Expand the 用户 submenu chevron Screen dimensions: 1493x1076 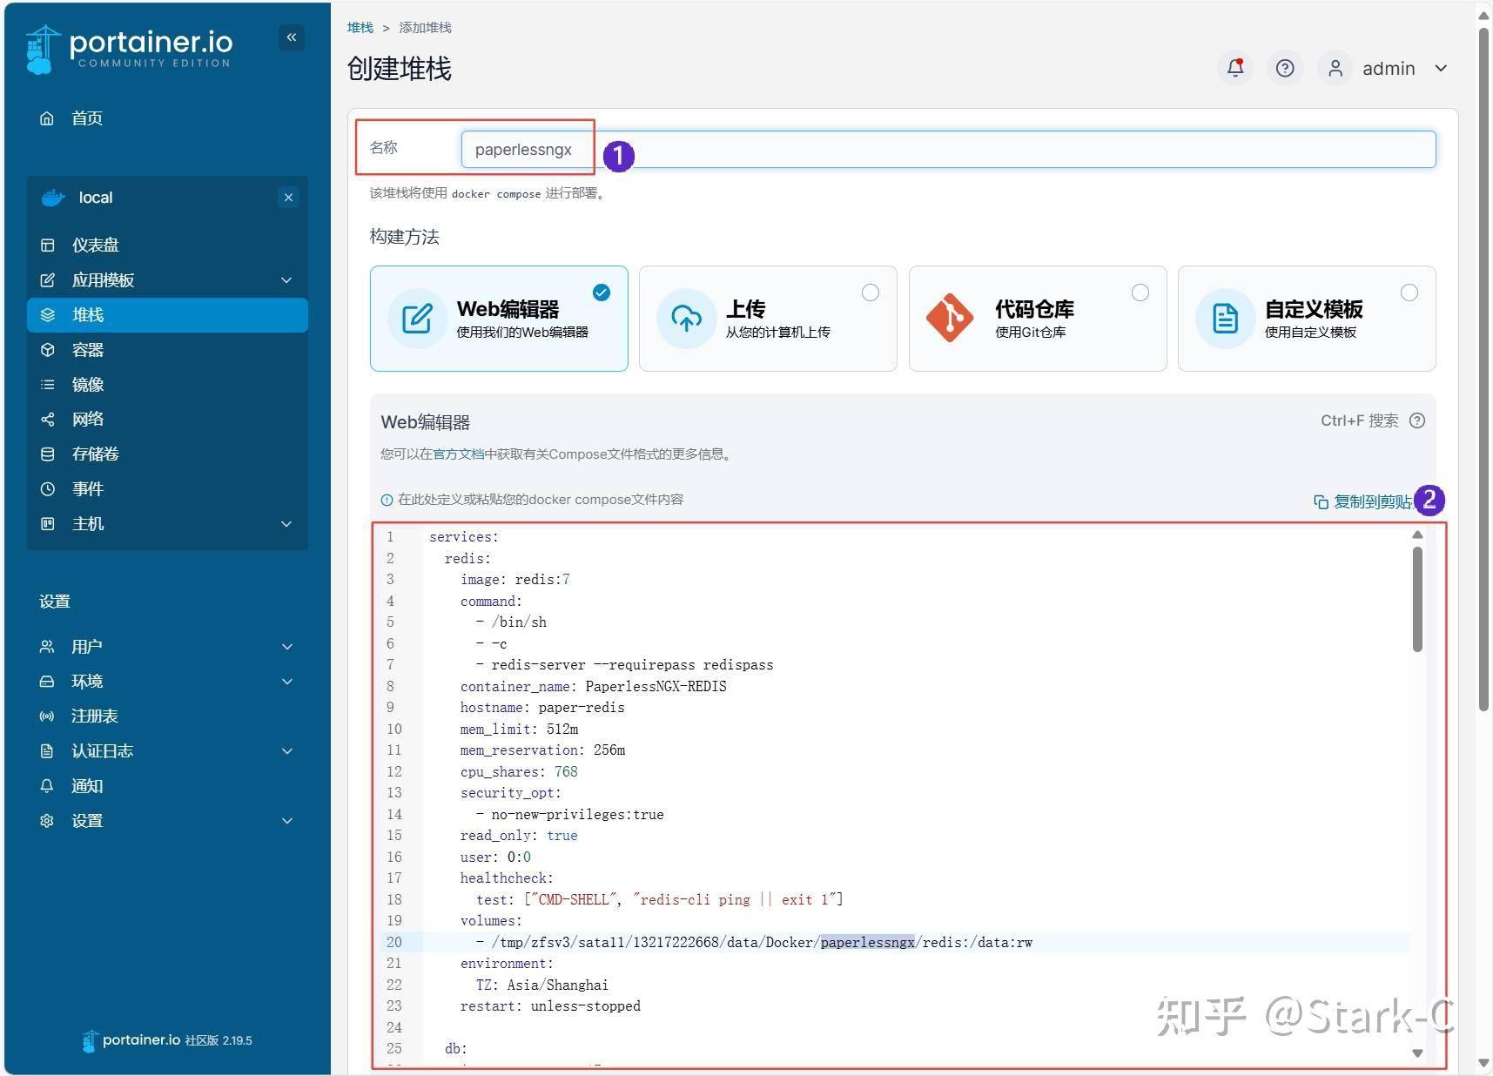(287, 647)
